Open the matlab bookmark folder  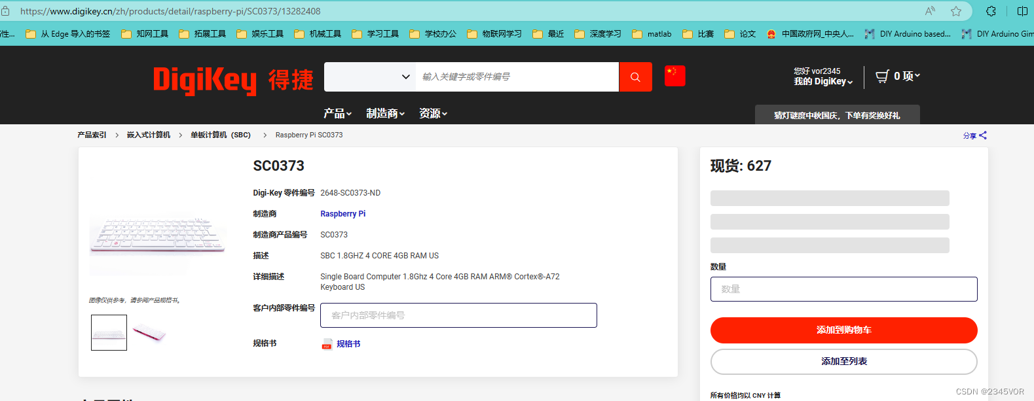pyautogui.click(x=652, y=34)
